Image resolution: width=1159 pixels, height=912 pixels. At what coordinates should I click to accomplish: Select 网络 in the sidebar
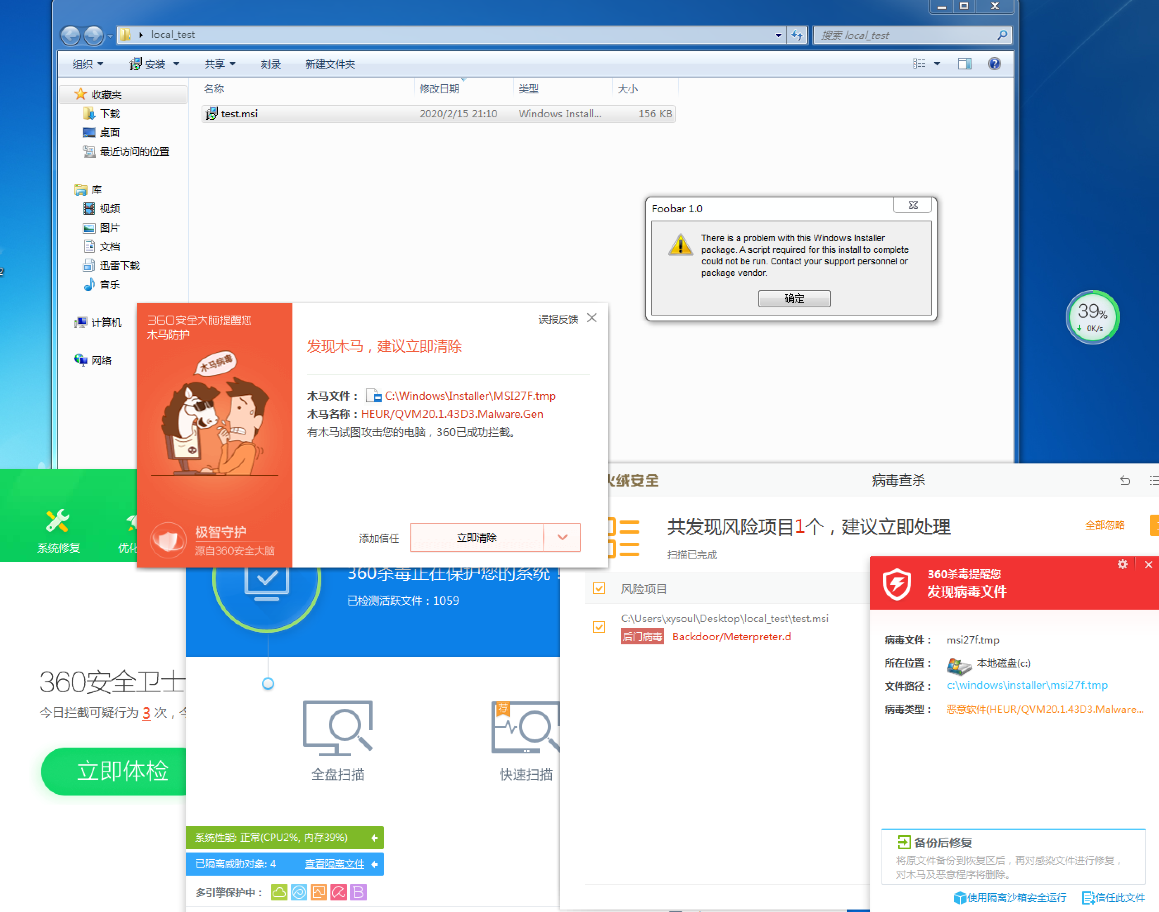point(93,361)
